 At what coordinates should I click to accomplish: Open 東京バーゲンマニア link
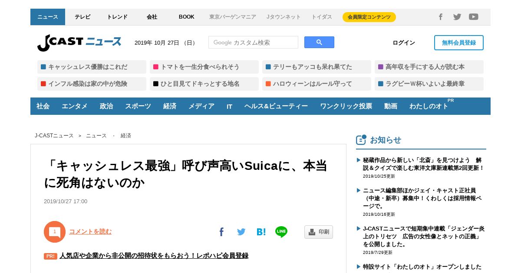coord(233,17)
